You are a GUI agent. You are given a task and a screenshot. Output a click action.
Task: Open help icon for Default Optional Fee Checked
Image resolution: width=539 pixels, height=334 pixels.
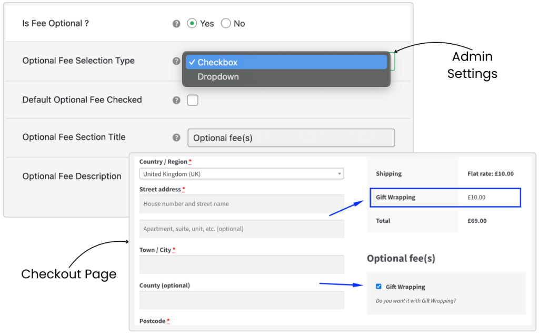tap(176, 100)
